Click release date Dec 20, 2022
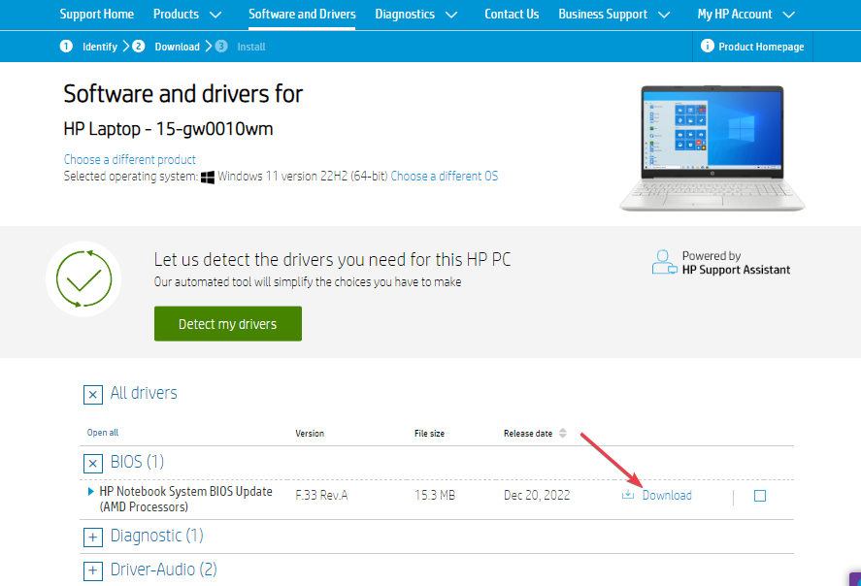Screen dimensions: 861x586 [x=537, y=495]
